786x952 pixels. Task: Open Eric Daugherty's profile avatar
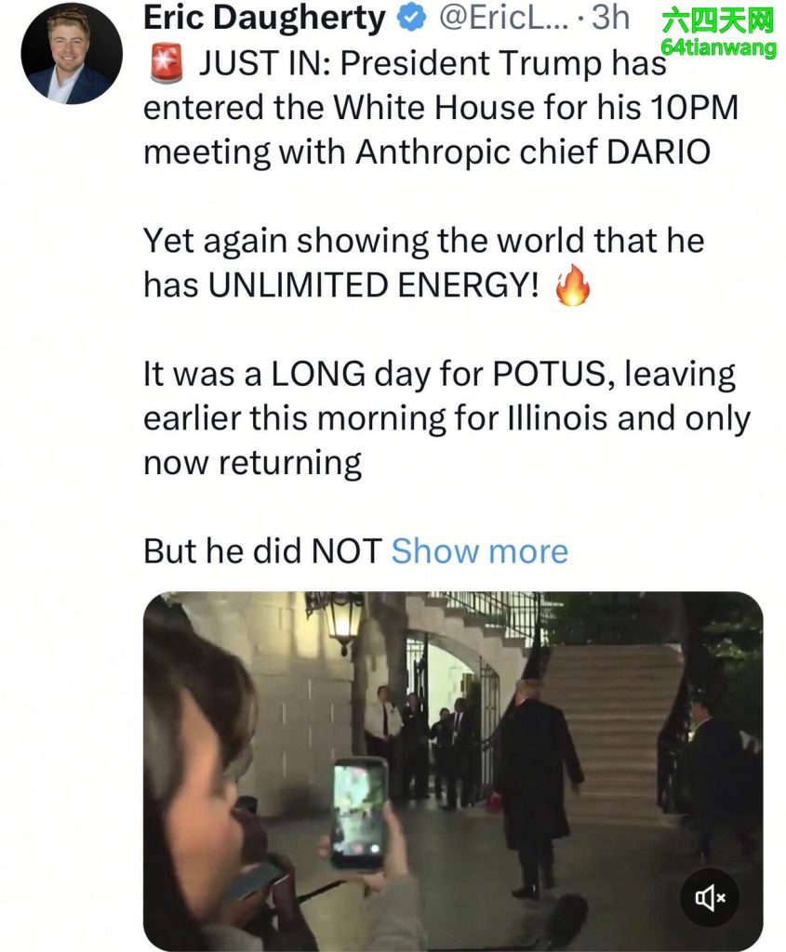tap(72, 53)
